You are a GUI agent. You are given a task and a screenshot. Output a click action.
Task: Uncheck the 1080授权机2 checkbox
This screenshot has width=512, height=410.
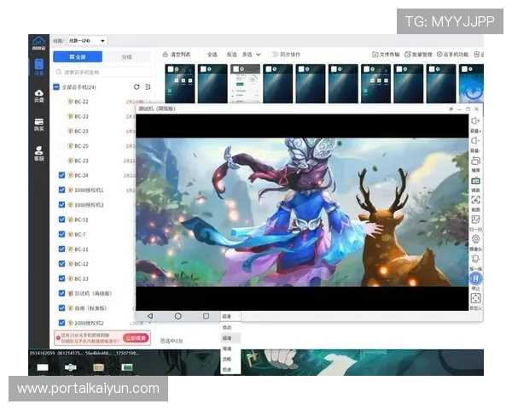click(61, 323)
